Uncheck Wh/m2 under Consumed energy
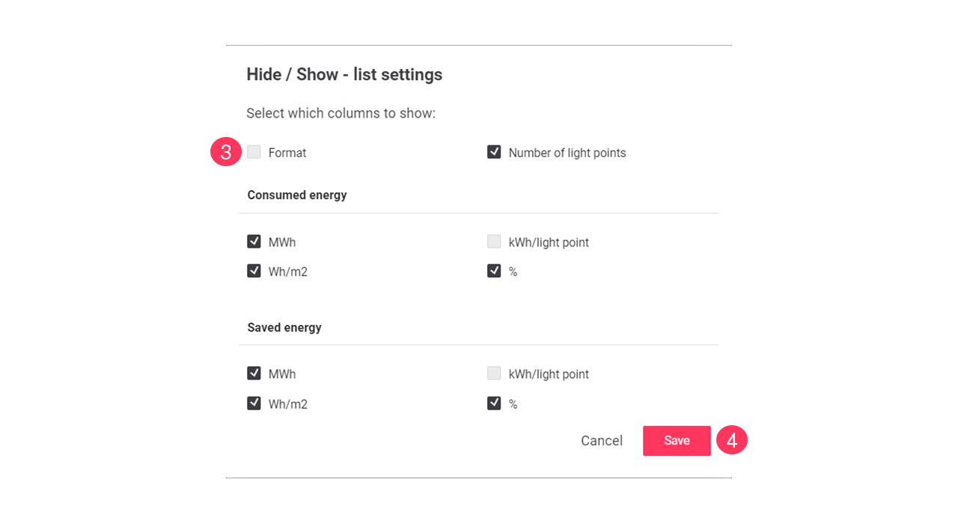 coord(254,270)
